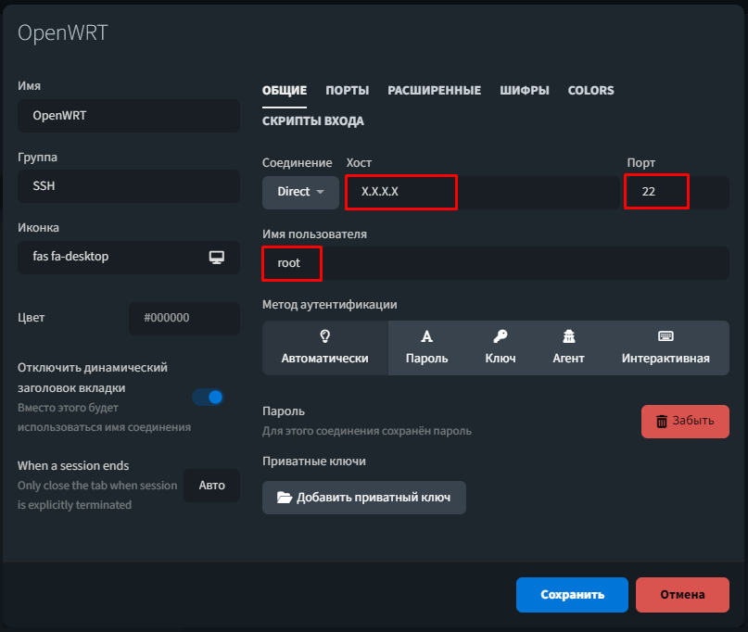Click the OpenWRT dialog title
Image resolution: width=748 pixels, height=632 pixels.
tap(63, 33)
